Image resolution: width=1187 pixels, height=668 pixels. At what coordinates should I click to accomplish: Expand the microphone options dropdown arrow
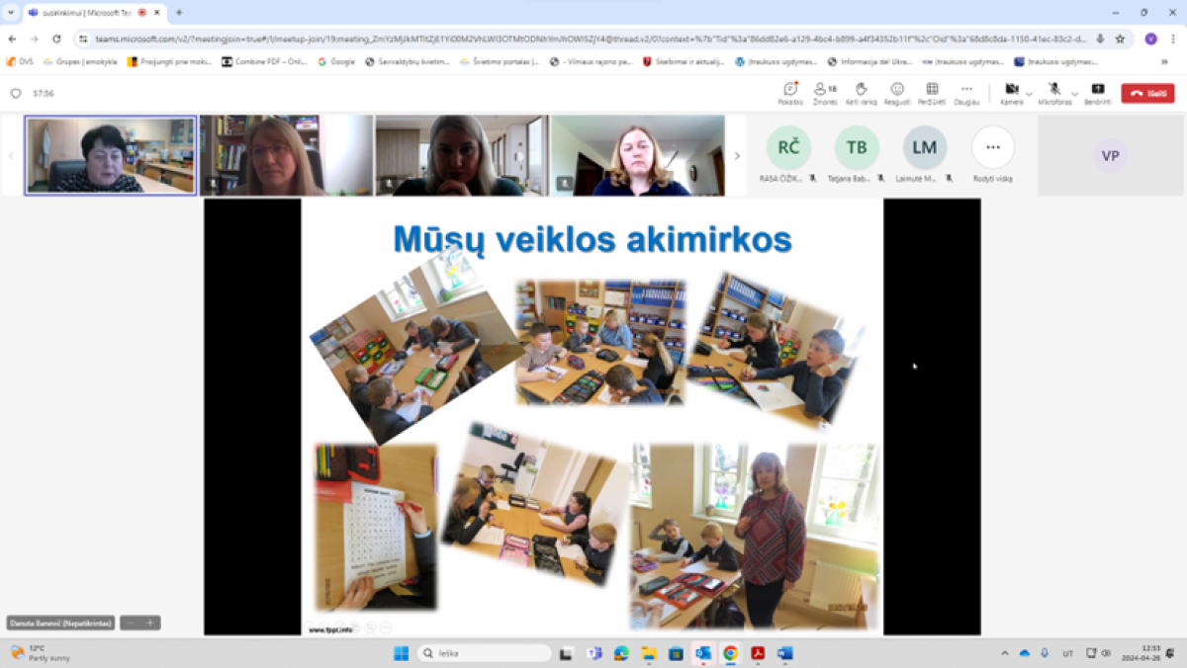pyautogui.click(x=1074, y=94)
